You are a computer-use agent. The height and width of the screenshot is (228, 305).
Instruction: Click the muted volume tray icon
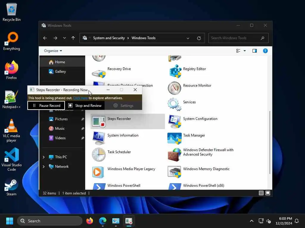269,221
